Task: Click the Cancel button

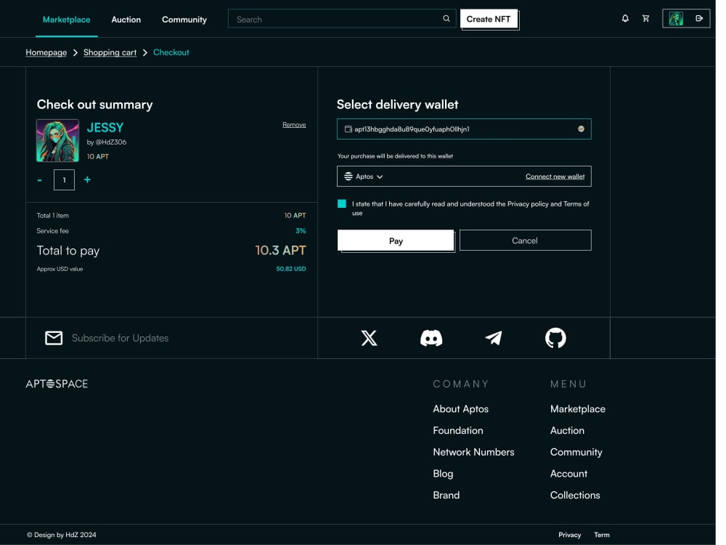Action: click(525, 241)
